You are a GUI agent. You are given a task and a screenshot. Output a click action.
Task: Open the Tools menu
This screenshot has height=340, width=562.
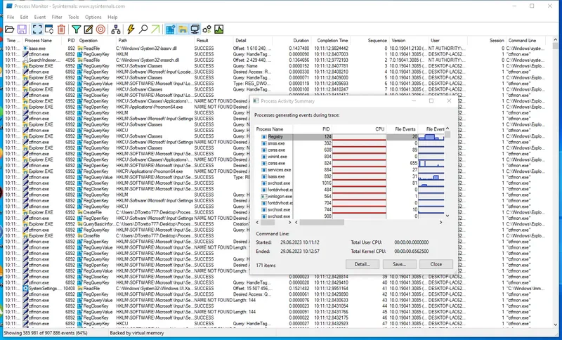[x=73, y=16]
